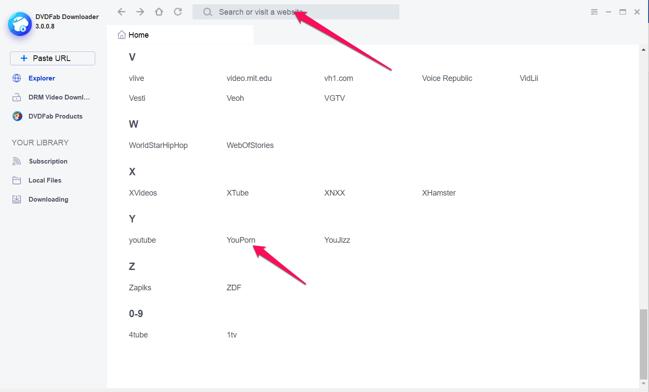Open the Downloading list
Image resolution: width=649 pixels, height=392 pixels.
coord(48,199)
